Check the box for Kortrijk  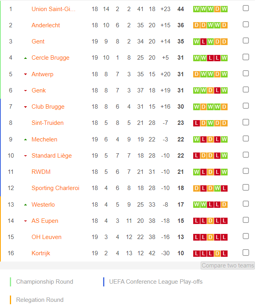pos(246,252)
